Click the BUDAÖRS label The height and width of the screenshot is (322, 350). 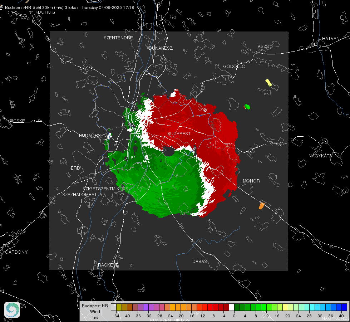click(90, 135)
